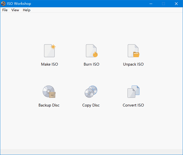
Task: Click the disabled maximize window button
Action: tap(163, 4)
